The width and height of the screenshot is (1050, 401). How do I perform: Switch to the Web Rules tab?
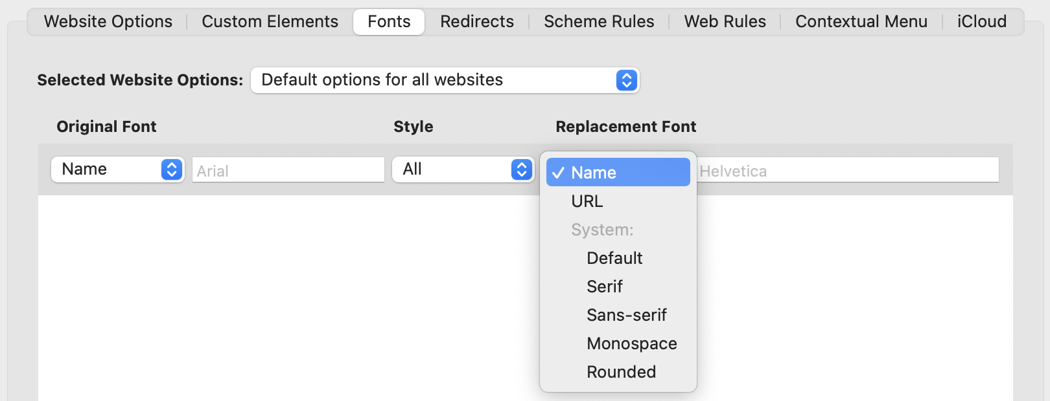tap(725, 22)
